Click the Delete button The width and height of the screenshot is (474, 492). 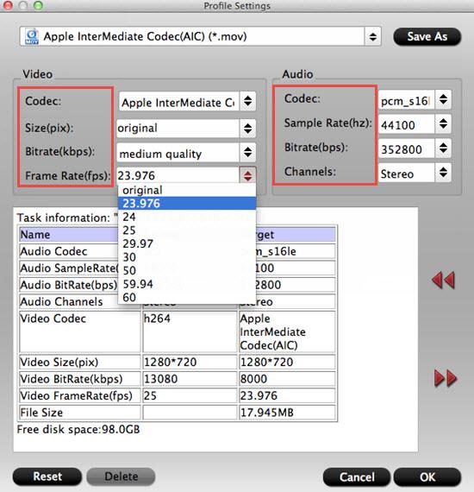tap(121, 476)
